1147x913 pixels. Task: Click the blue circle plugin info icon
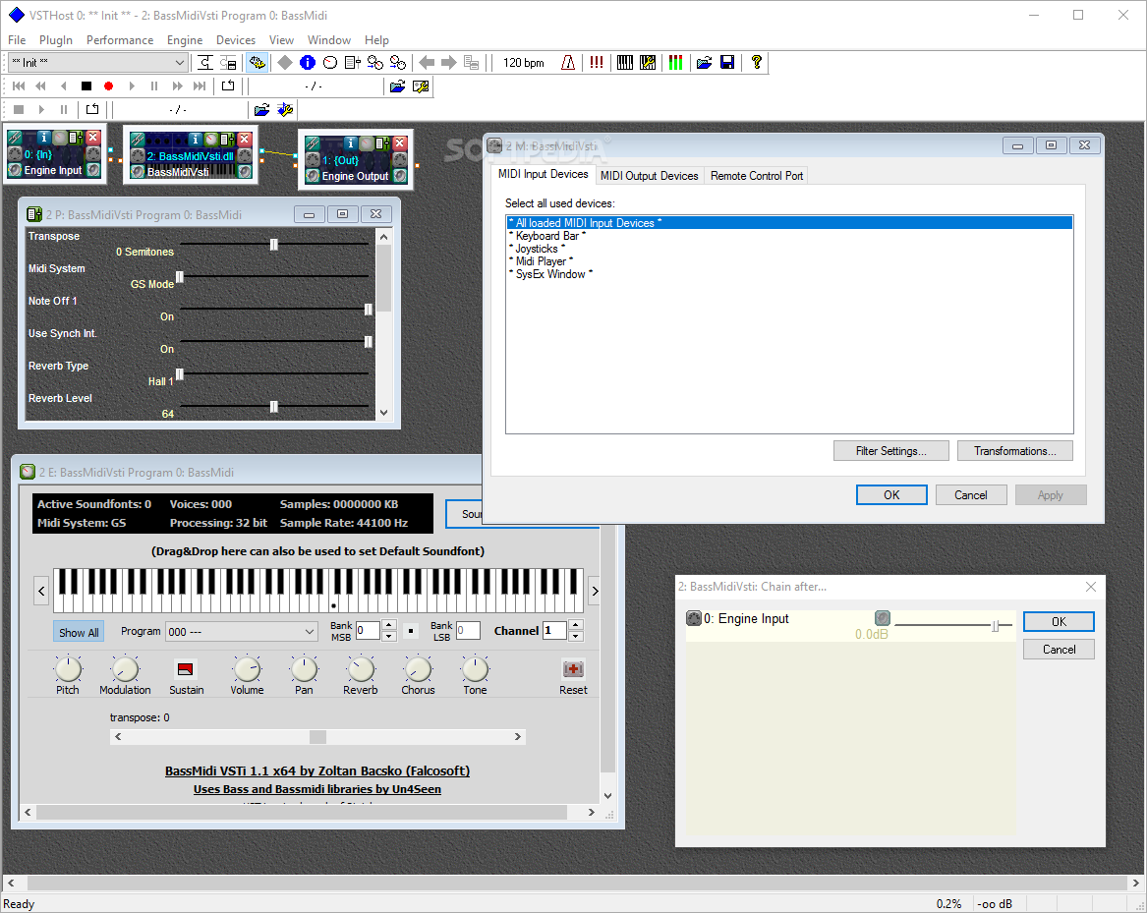308,63
